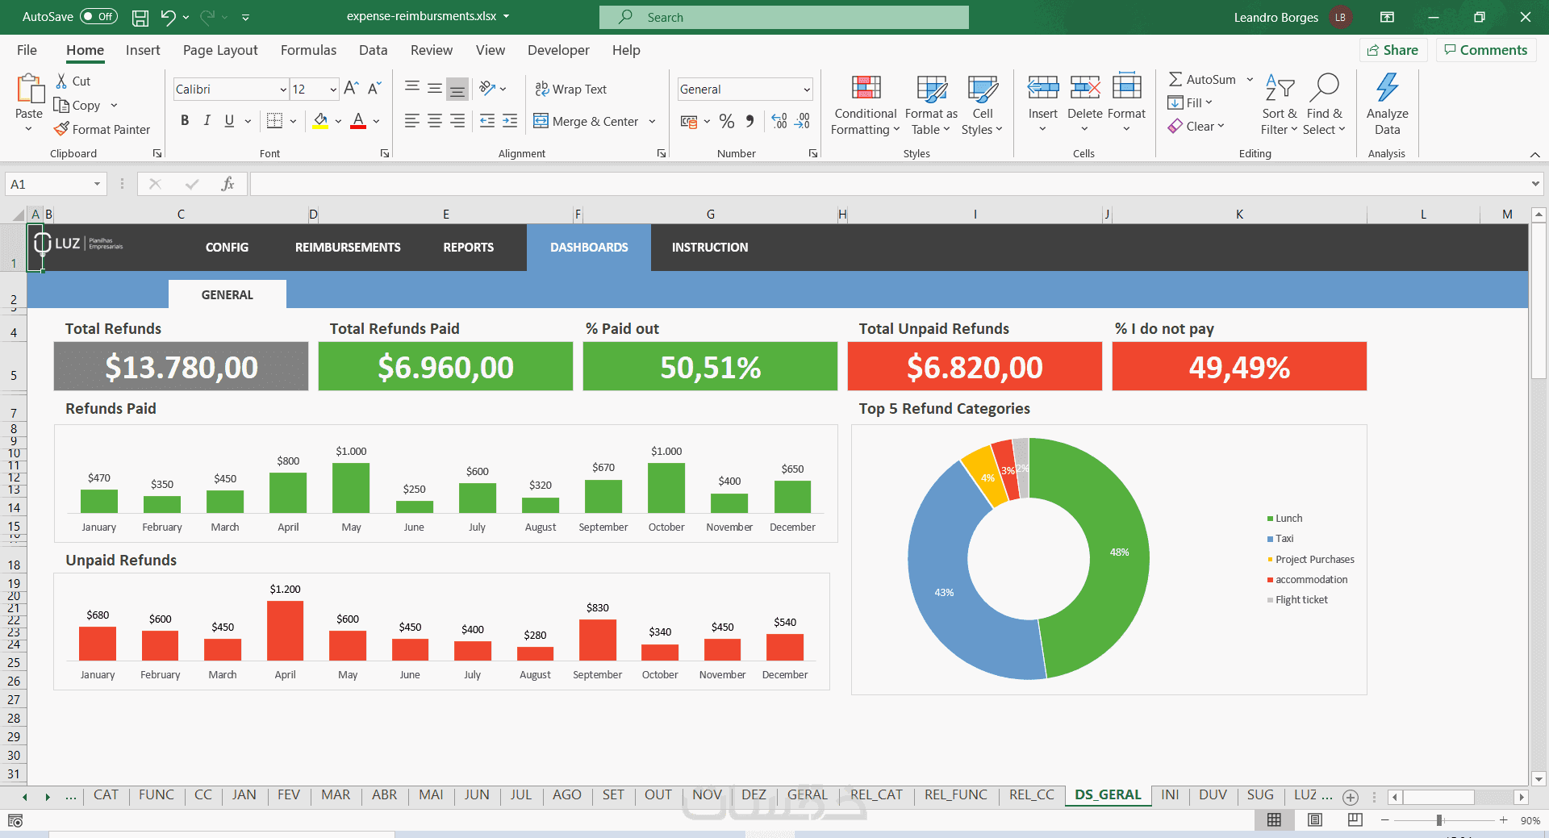This screenshot has width=1549, height=838.
Task: Add new sheet with plus icon
Action: point(1351,797)
